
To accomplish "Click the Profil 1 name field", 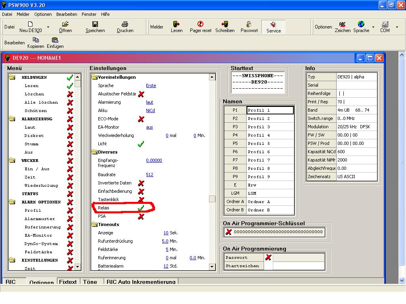I will pos(270,110).
